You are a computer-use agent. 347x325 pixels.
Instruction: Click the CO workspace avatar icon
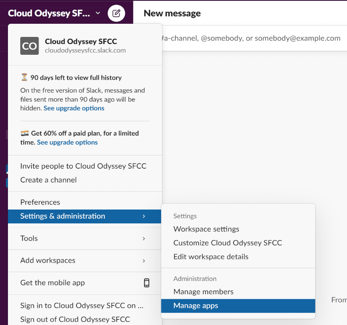pos(29,46)
